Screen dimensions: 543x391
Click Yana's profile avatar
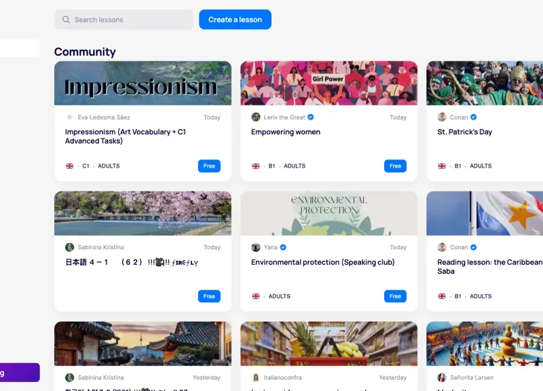[256, 247]
